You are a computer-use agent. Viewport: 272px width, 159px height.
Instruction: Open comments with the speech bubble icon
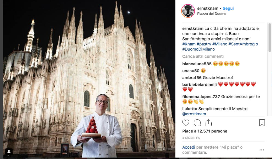point(197,123)
